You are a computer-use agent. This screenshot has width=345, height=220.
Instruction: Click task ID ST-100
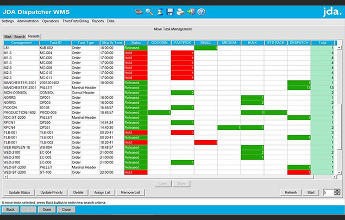point(55,173)
